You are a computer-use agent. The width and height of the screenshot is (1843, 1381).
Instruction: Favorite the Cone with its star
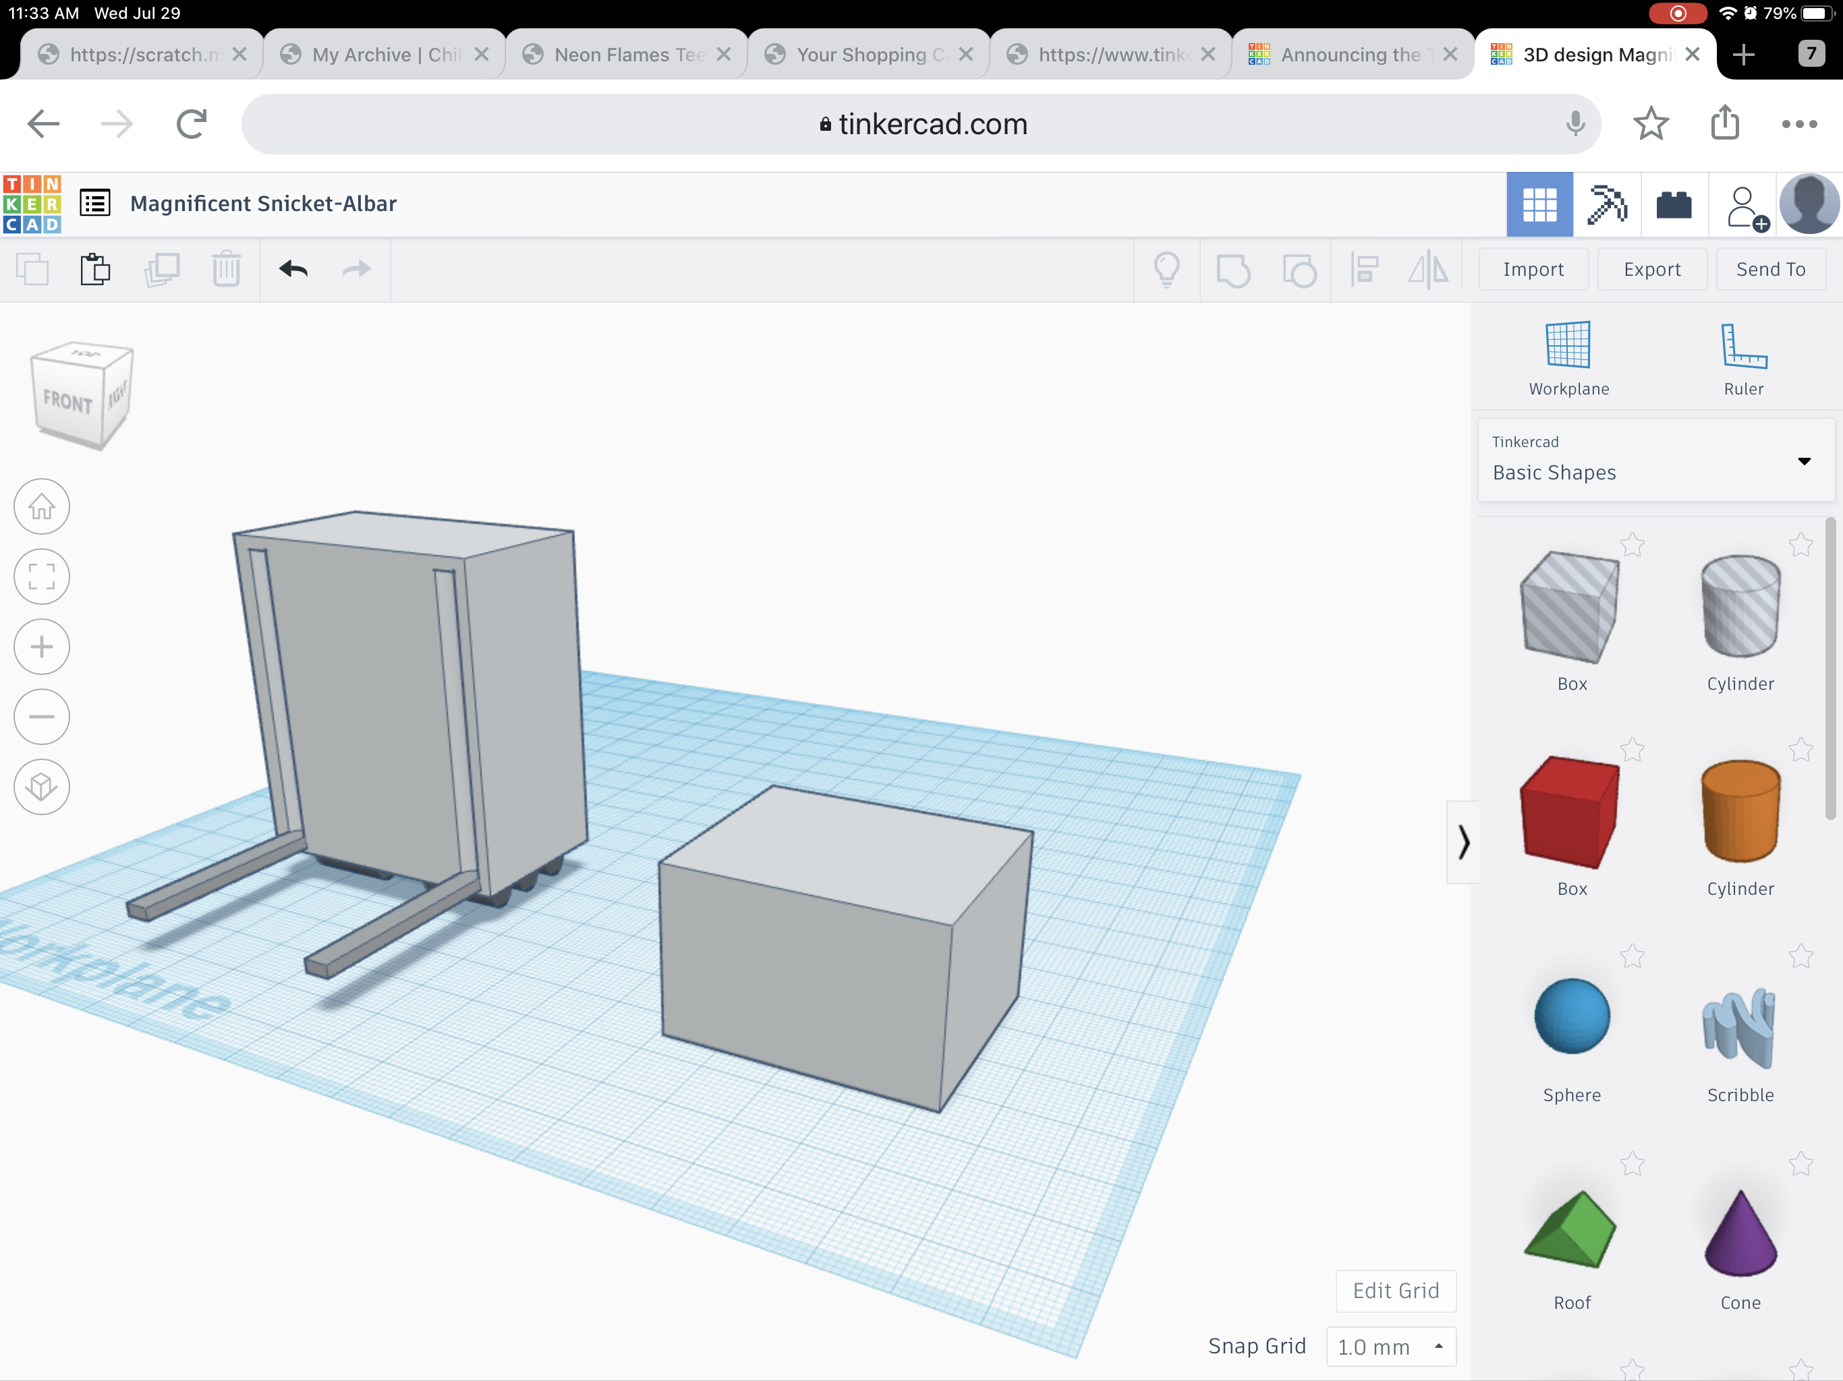pos(1801,1163)
